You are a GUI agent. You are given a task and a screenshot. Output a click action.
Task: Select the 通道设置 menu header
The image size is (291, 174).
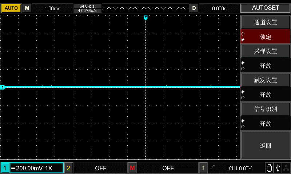coord(266,22)
